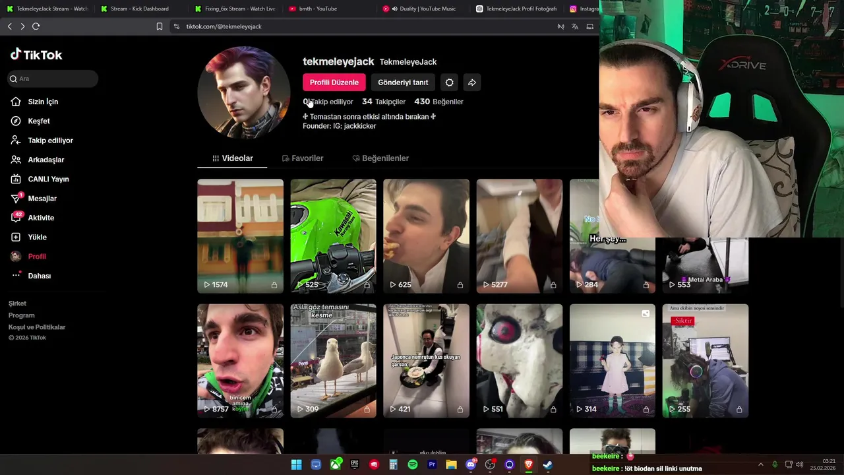Open CANLI Yayın in sidebar

click(x=48, y=179)
